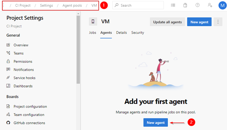Open Permissions settings page

tap(23, 62)
